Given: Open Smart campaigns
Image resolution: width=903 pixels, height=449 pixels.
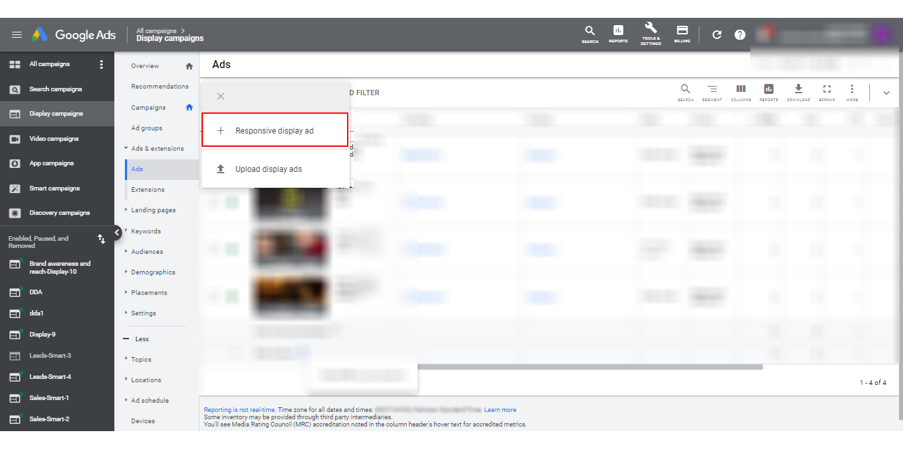Looking at the screenshot, I should coord(54,188).
